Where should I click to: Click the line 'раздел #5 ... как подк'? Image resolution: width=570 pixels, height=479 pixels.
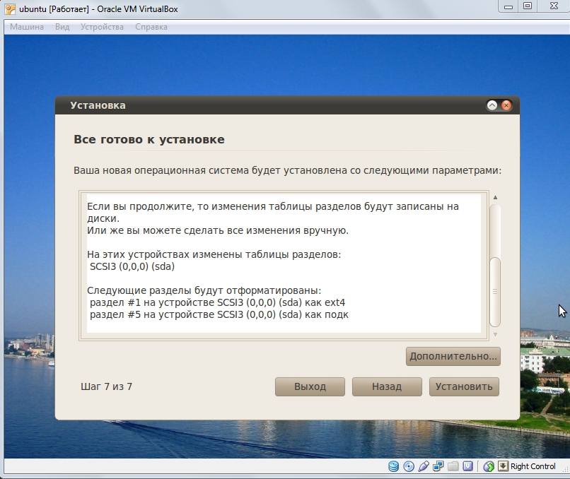click(219, 314)
